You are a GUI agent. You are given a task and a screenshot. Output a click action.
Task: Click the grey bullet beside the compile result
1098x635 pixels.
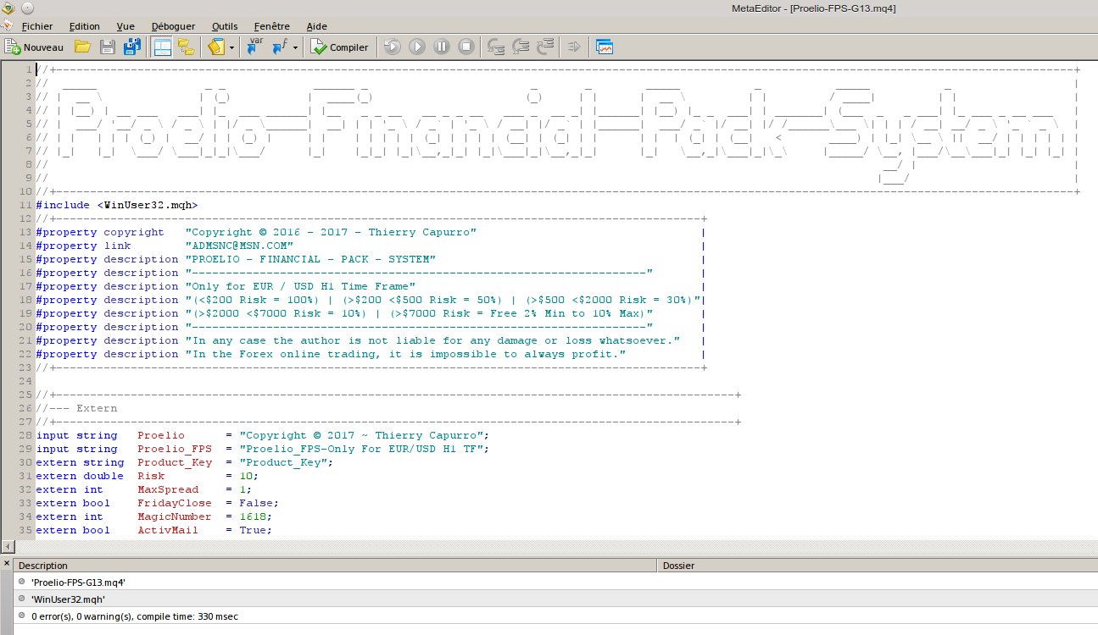click(21, 616)
